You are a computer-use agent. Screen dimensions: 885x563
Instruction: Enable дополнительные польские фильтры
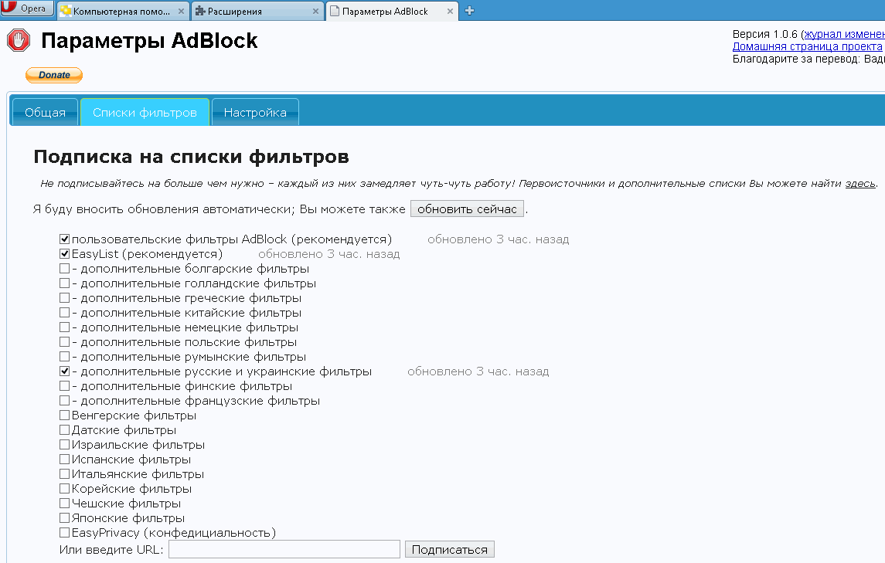(x=65, y=342)
